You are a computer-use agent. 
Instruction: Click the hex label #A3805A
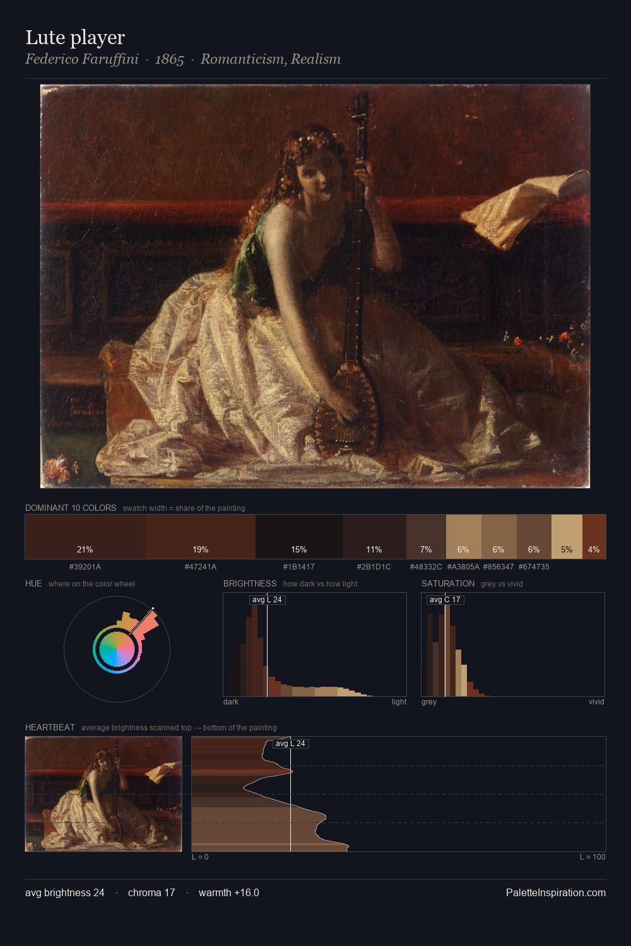(464, 567)
